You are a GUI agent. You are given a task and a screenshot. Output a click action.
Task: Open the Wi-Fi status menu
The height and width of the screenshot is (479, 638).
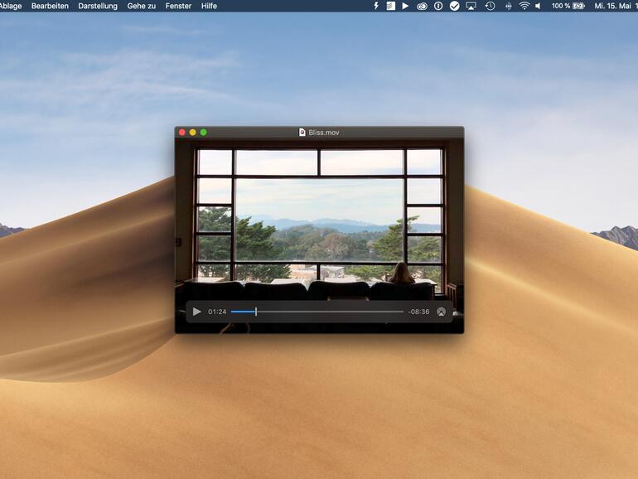[524, 6]
